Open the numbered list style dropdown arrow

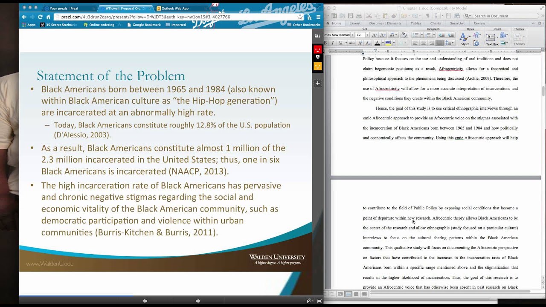(x=434, y=35)
